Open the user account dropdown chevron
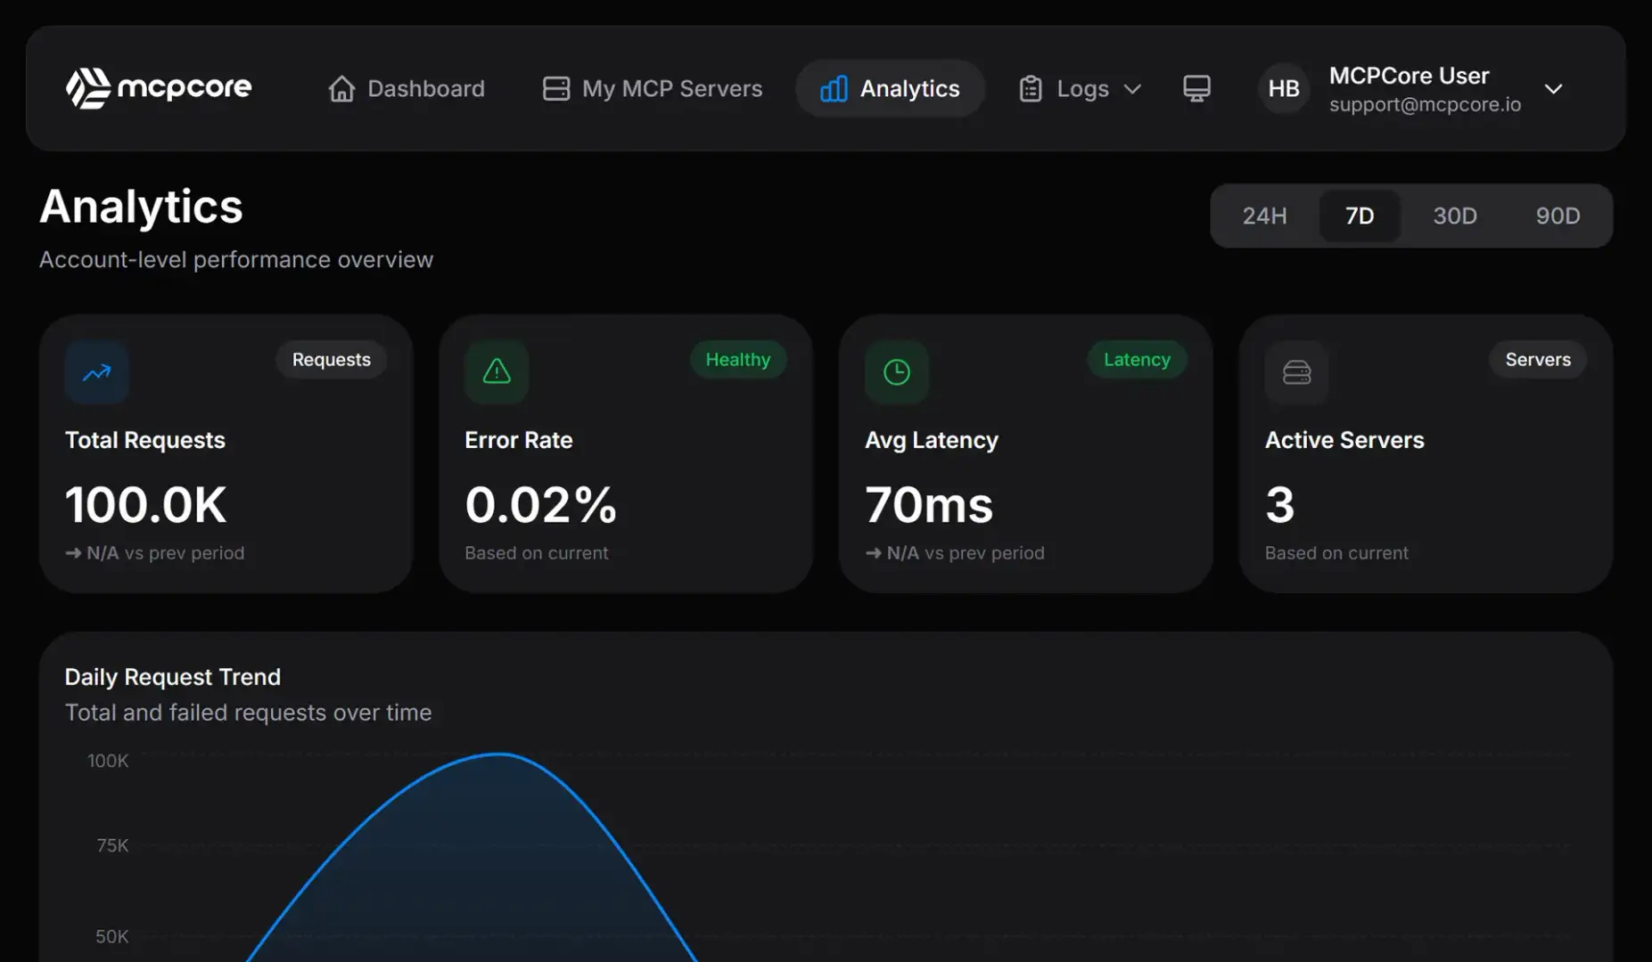This screenshot has height=962, width=1652. point(1553,89)
